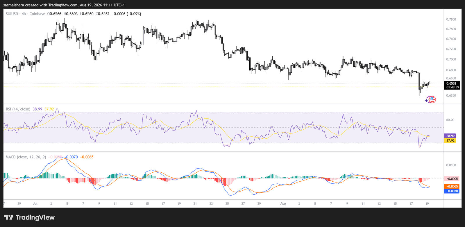Image resolution: width=465 pixels, height=227 pixels.
Task: Click the price change −0.0006 (−0.09%)
Action: [x=126, y=14]
